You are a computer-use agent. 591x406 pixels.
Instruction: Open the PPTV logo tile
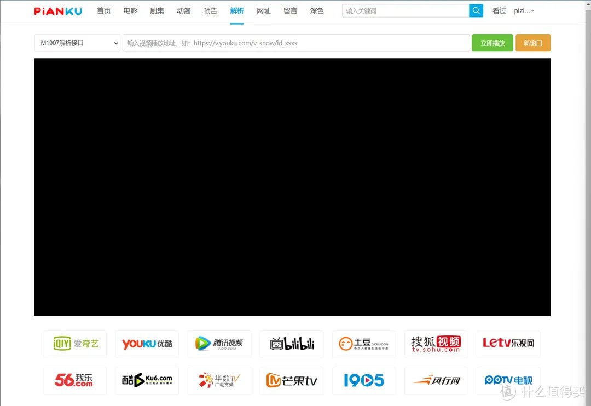click(x=508, y=380)
